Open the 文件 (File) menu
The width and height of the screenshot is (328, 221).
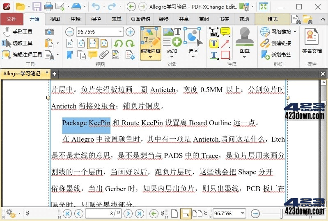click(x=11, y=19)
